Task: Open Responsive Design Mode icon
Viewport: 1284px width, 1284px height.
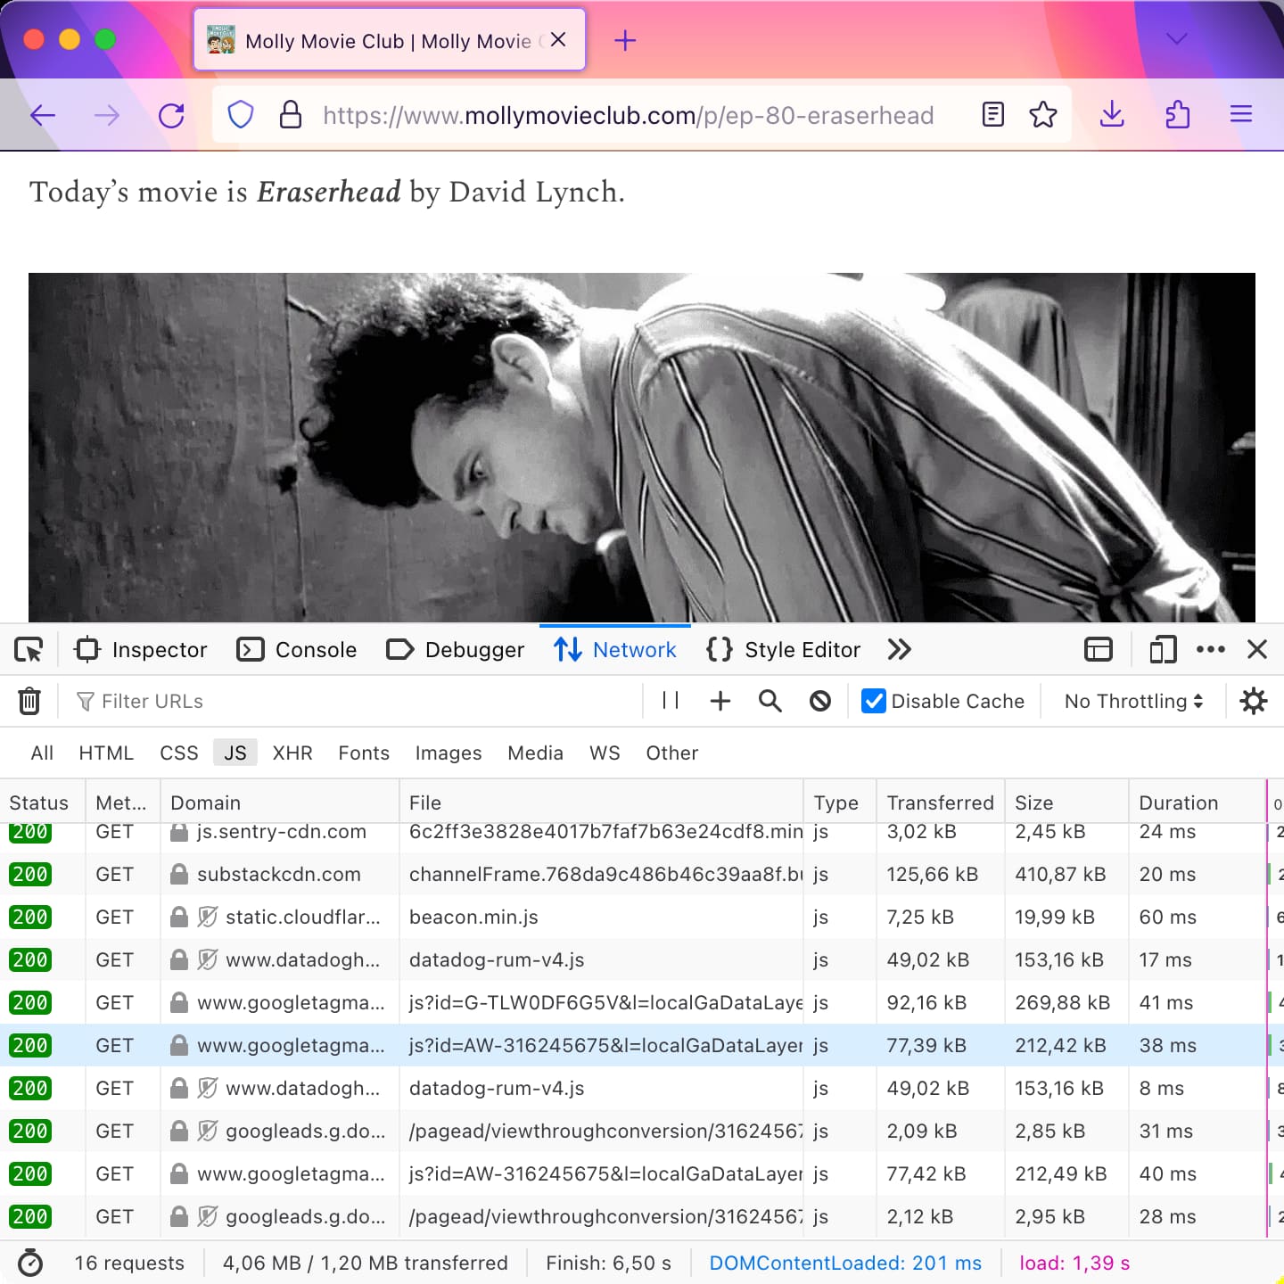Action: click(1162, 649)
